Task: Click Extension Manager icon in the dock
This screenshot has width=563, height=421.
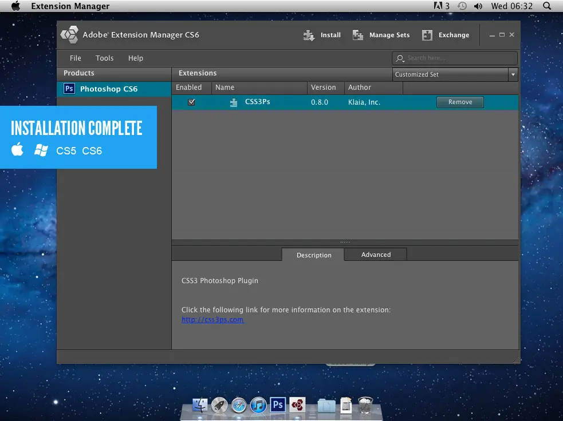Action: pyautogui.click(x=297, y=405)
